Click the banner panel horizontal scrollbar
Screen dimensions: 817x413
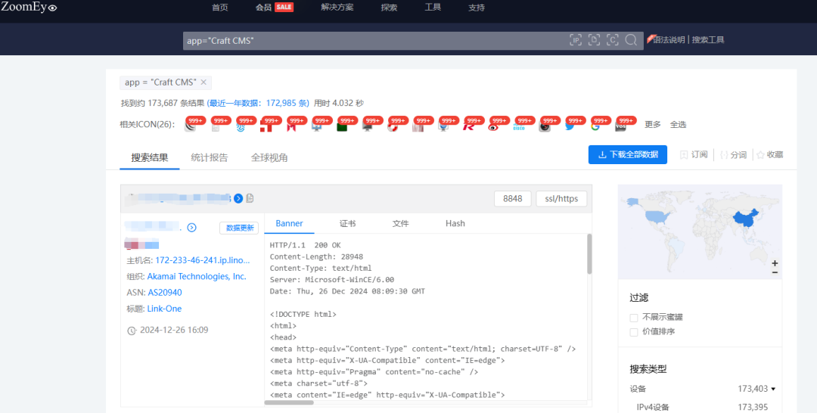[289, 402]
